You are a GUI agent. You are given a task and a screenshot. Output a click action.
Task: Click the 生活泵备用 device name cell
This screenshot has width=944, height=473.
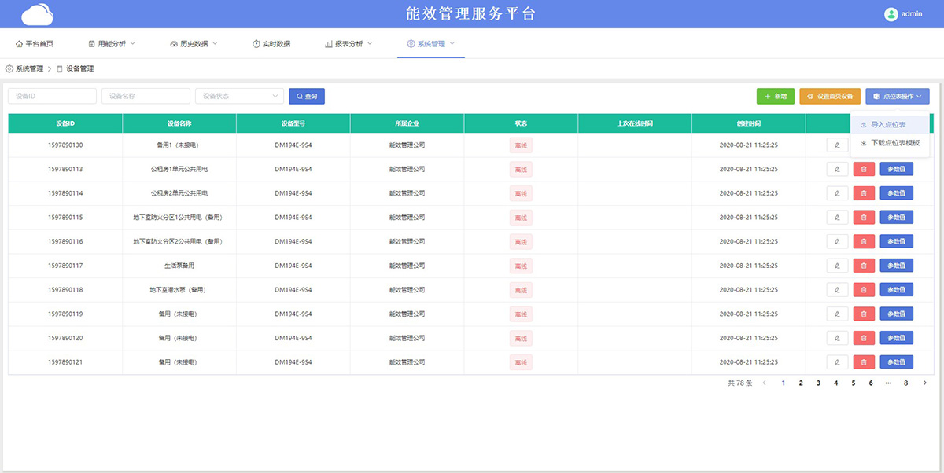tap(179, 266)
